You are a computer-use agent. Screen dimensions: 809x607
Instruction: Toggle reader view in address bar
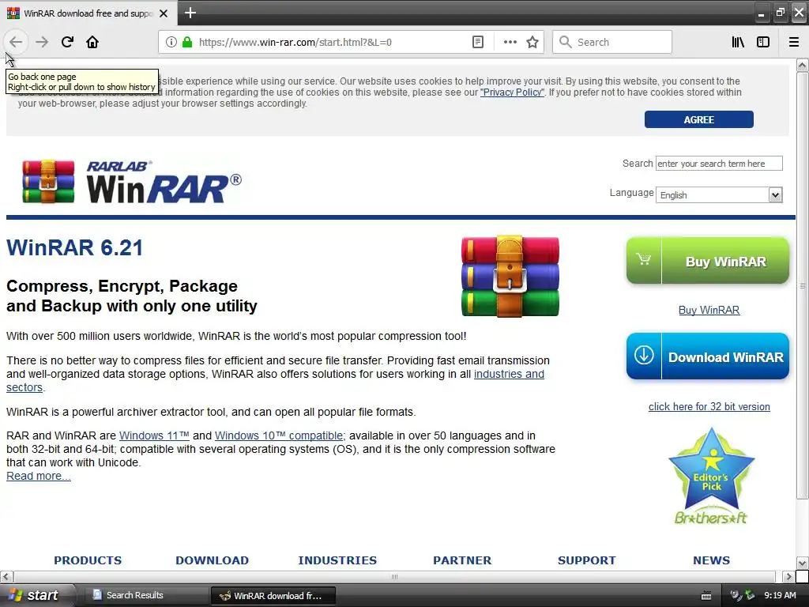tap(478, 42)
